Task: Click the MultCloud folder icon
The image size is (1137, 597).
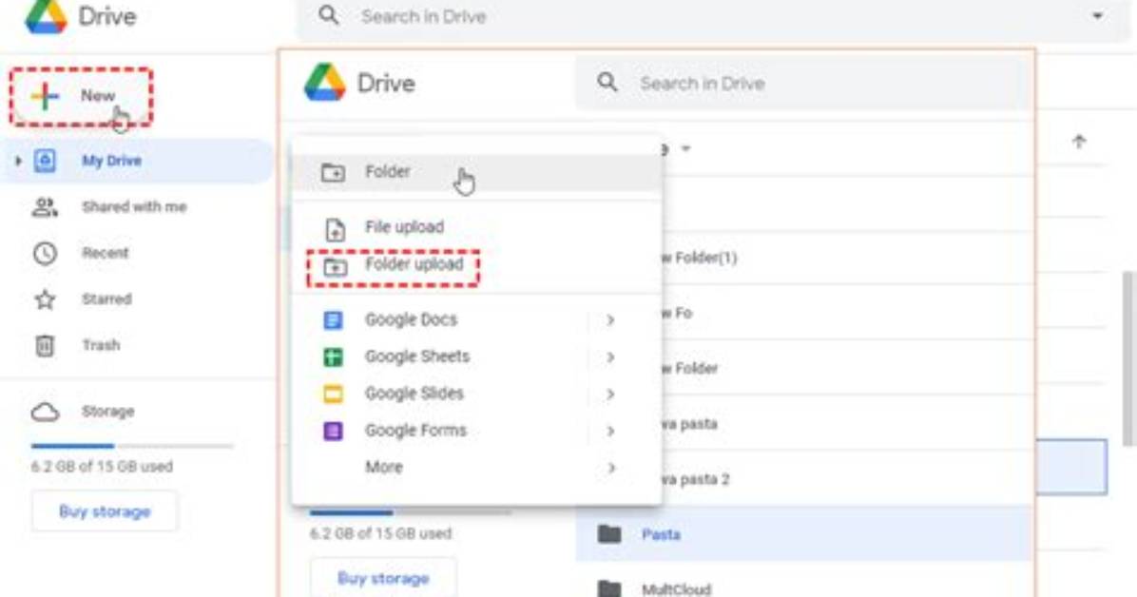Action: [x=609, y=588]
